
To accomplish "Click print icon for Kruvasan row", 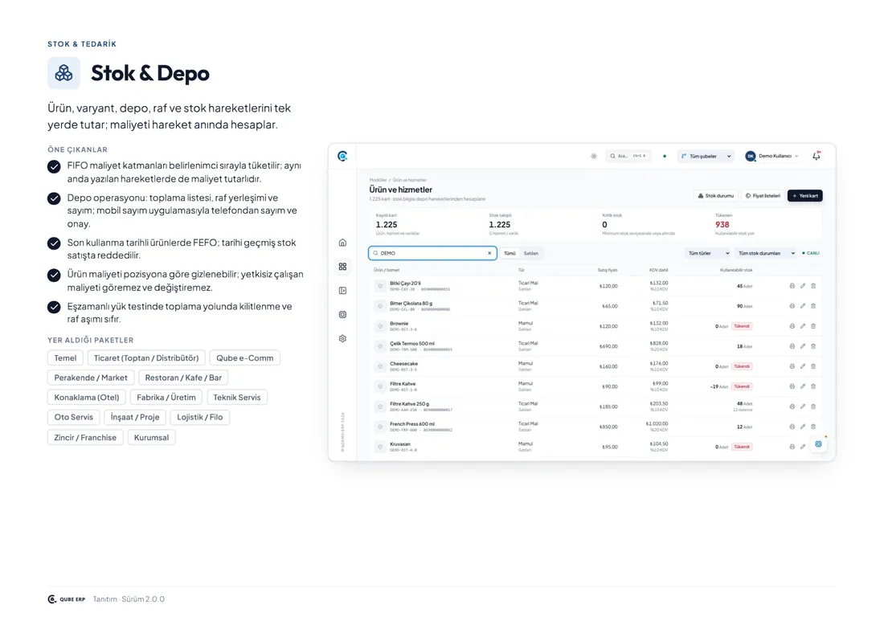I will [792, 447].
